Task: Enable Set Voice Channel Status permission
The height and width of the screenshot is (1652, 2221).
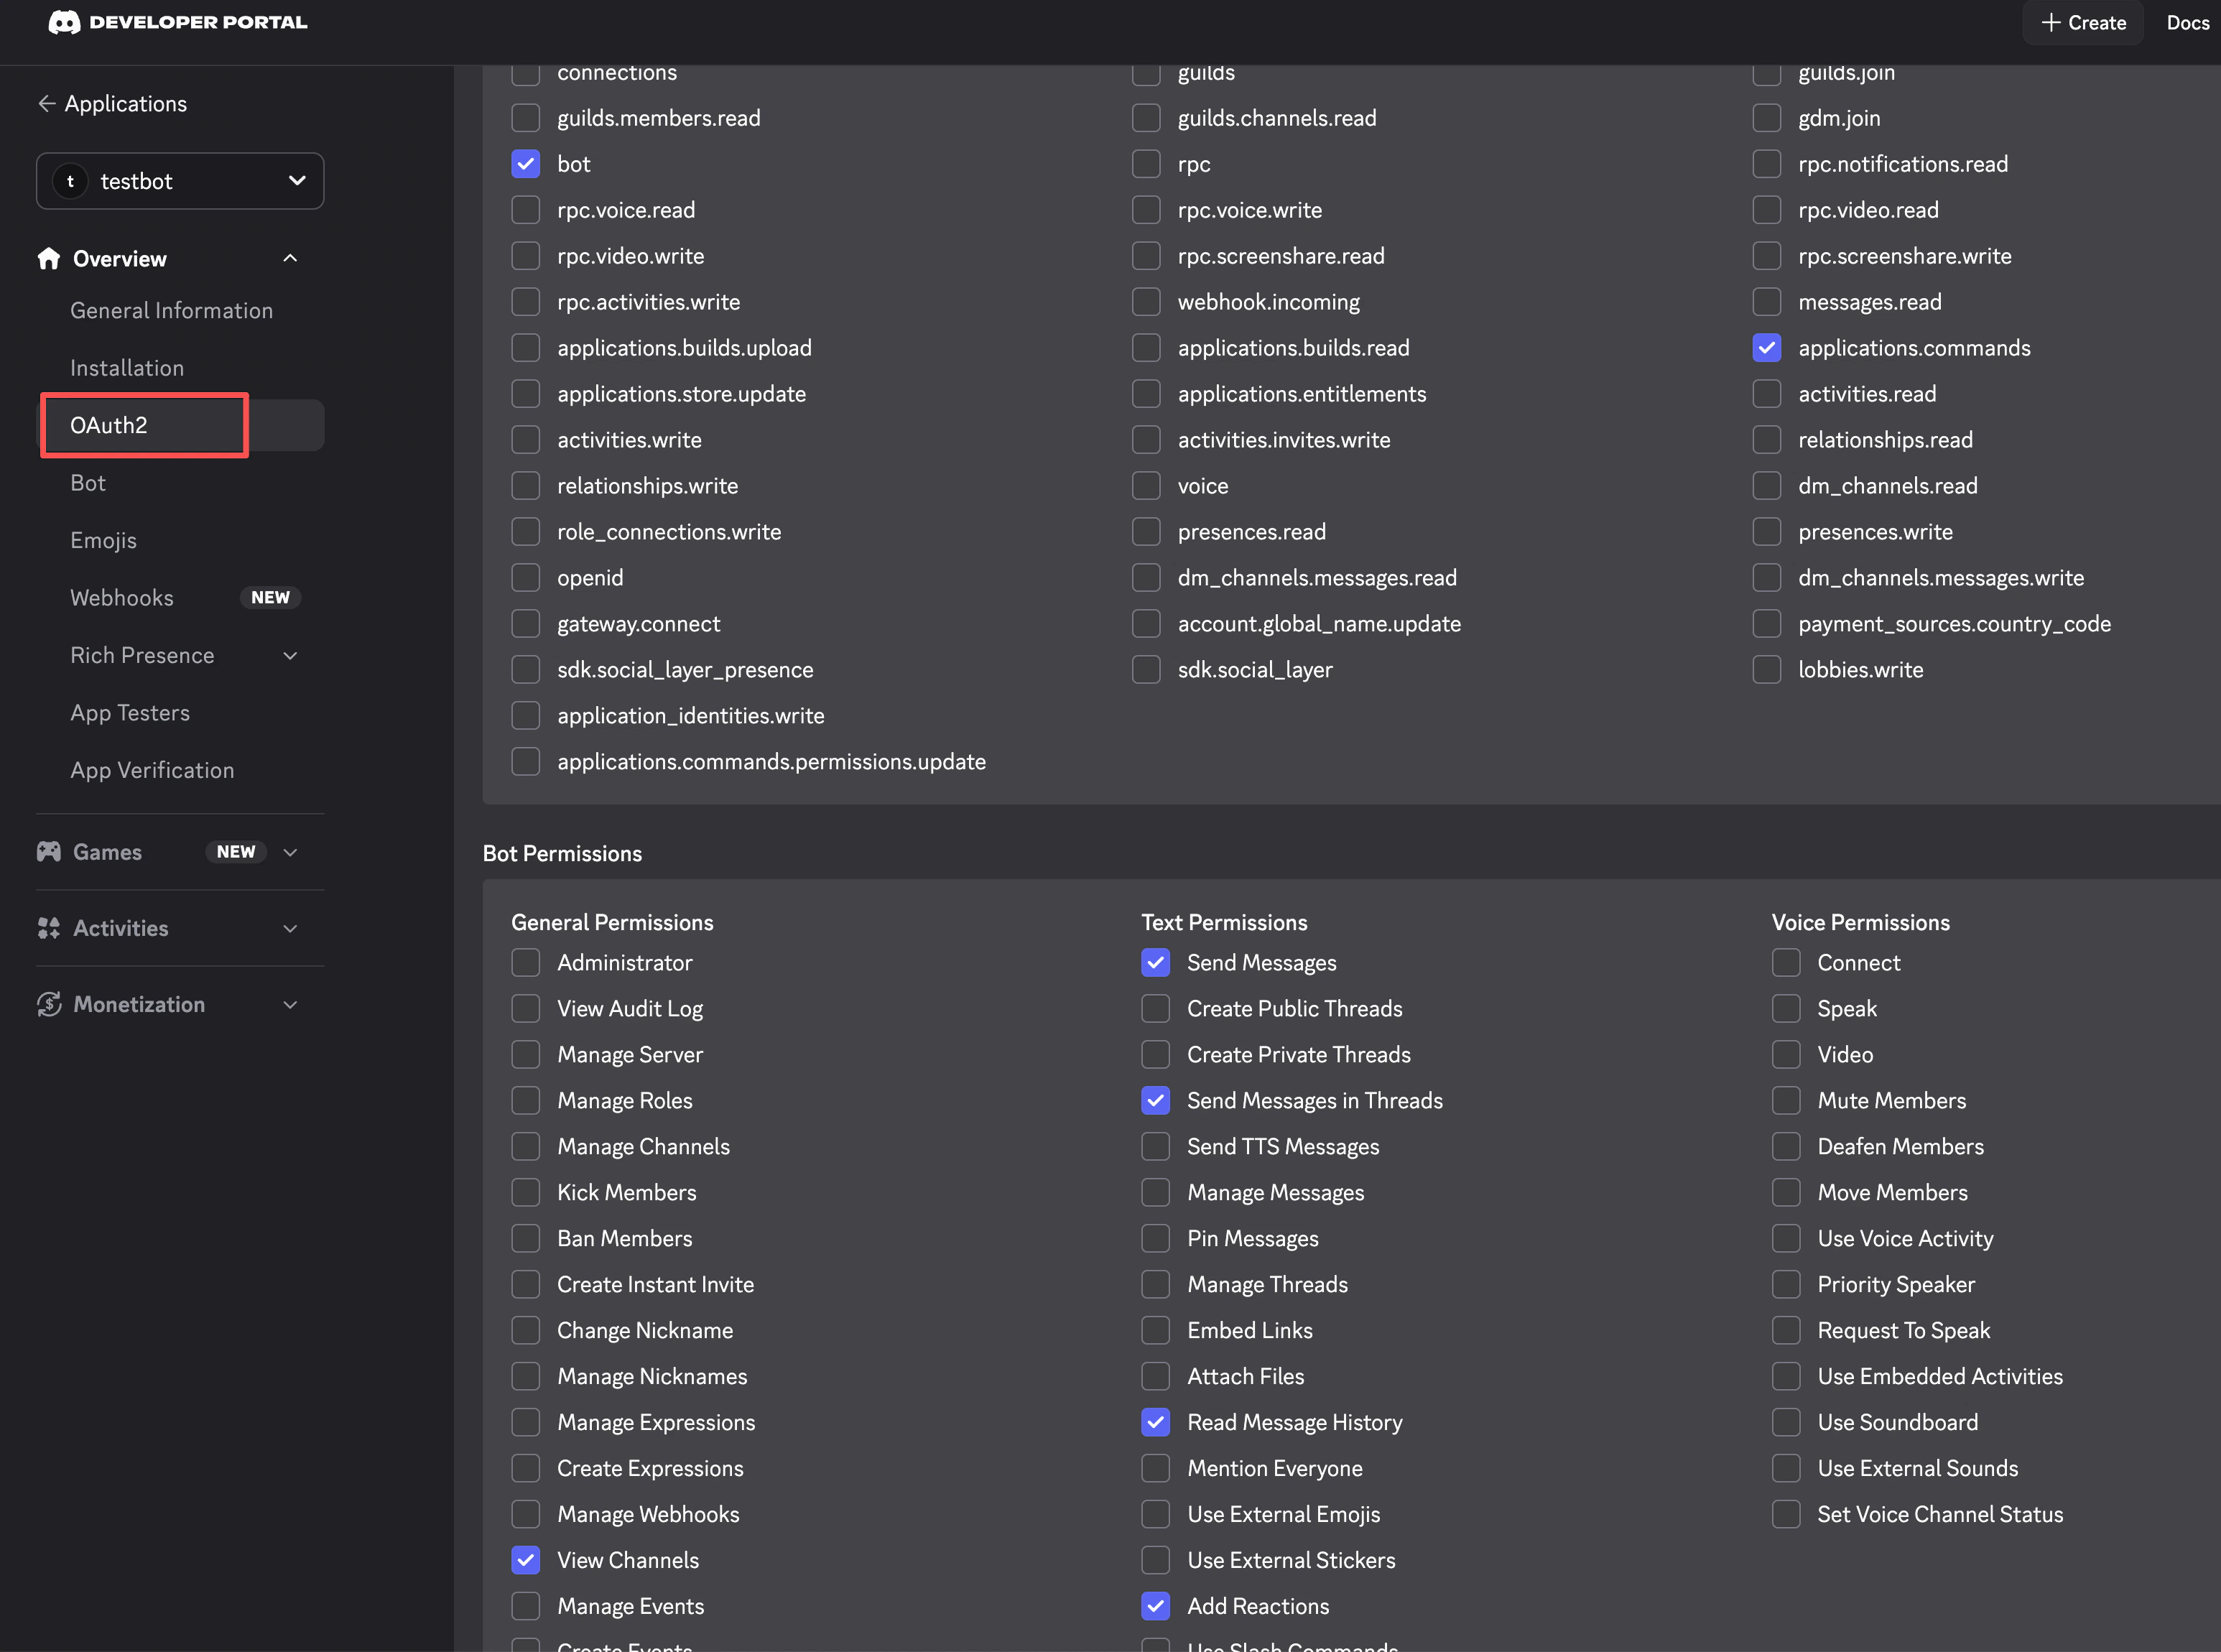Action: click(x=1786, y=1515)
